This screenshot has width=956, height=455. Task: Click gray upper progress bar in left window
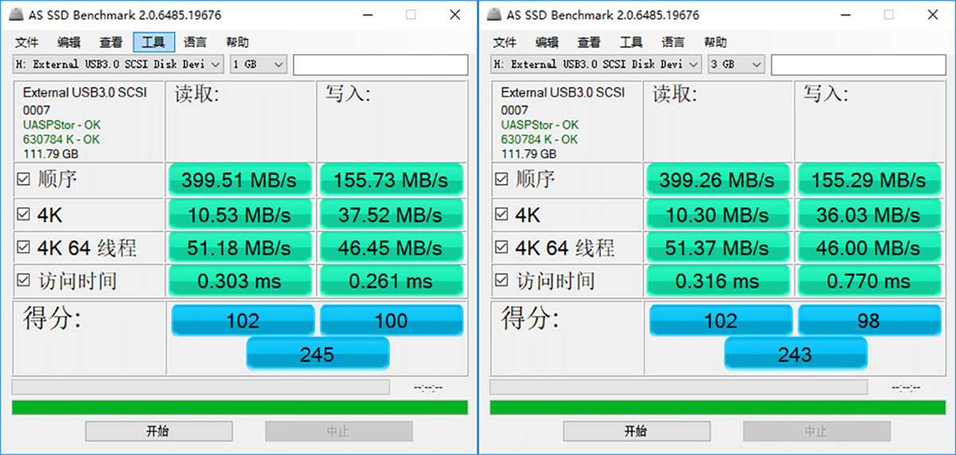coord(201,387)
